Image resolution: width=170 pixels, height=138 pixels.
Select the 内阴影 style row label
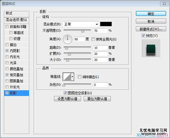(15, 51)
